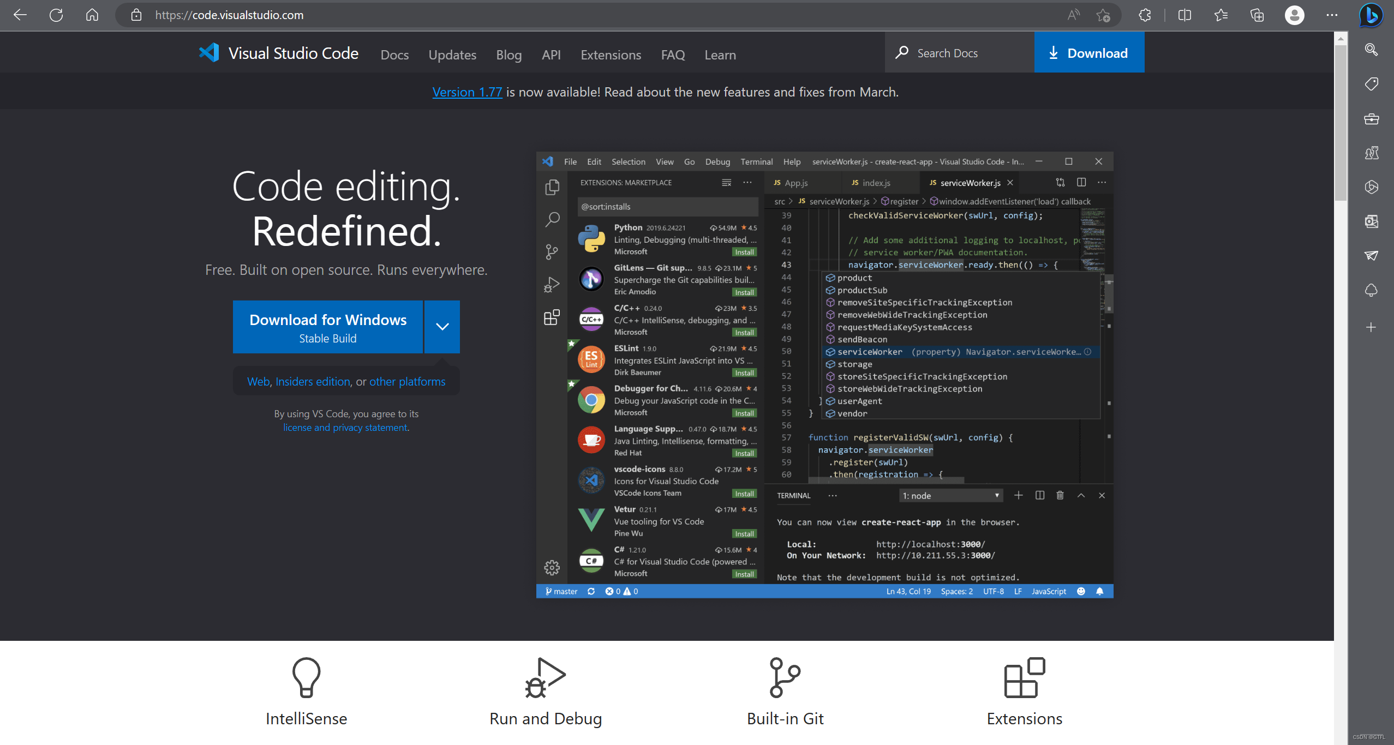The width and height of the screenshot is (1394, 745).
Task: Open the sidebar Shopping tag icon
Action: click(1371, 84)
